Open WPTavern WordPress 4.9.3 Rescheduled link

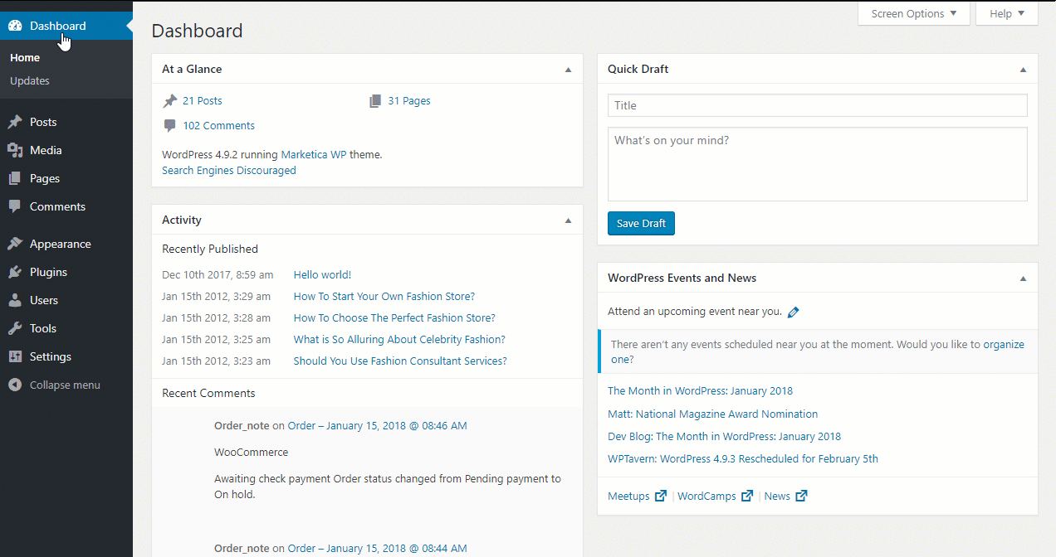(743, 459)
